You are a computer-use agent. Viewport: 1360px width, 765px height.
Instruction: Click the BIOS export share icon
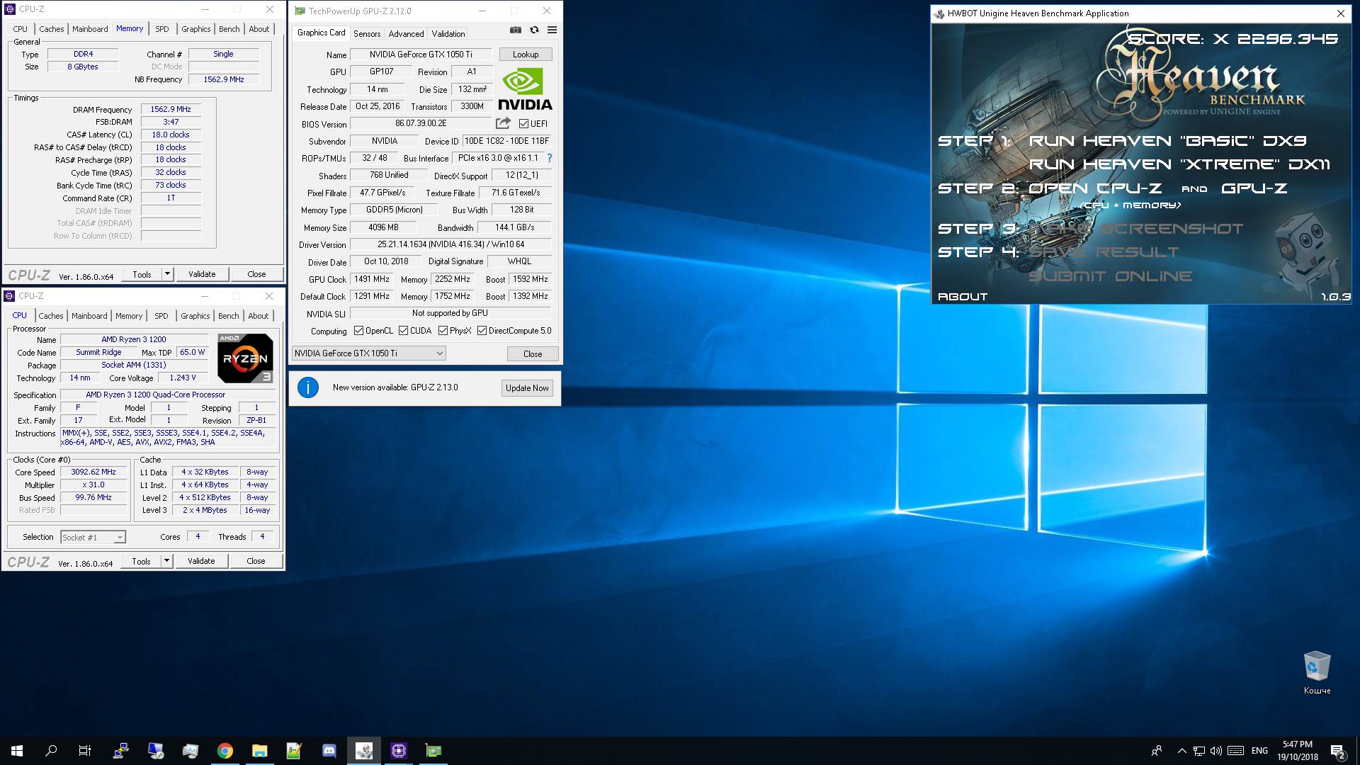pos(503,123)
